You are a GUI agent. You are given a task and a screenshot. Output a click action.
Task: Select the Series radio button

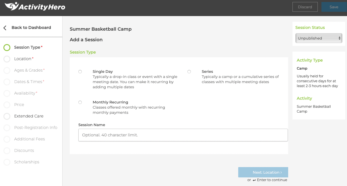189,72
